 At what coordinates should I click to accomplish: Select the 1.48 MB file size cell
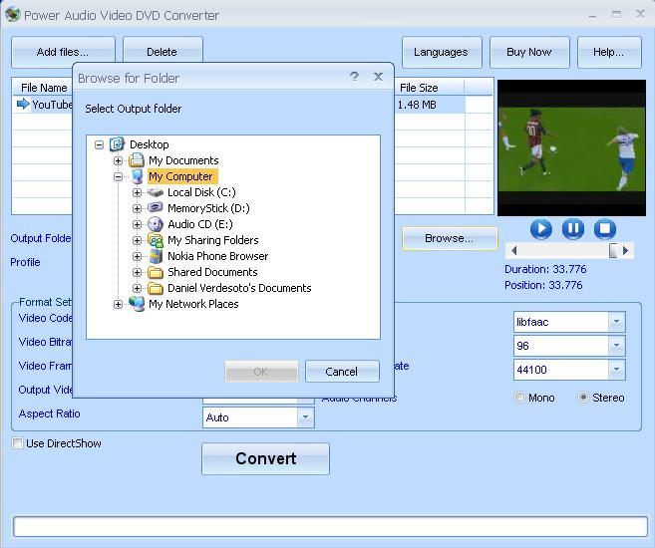[417, 105]
